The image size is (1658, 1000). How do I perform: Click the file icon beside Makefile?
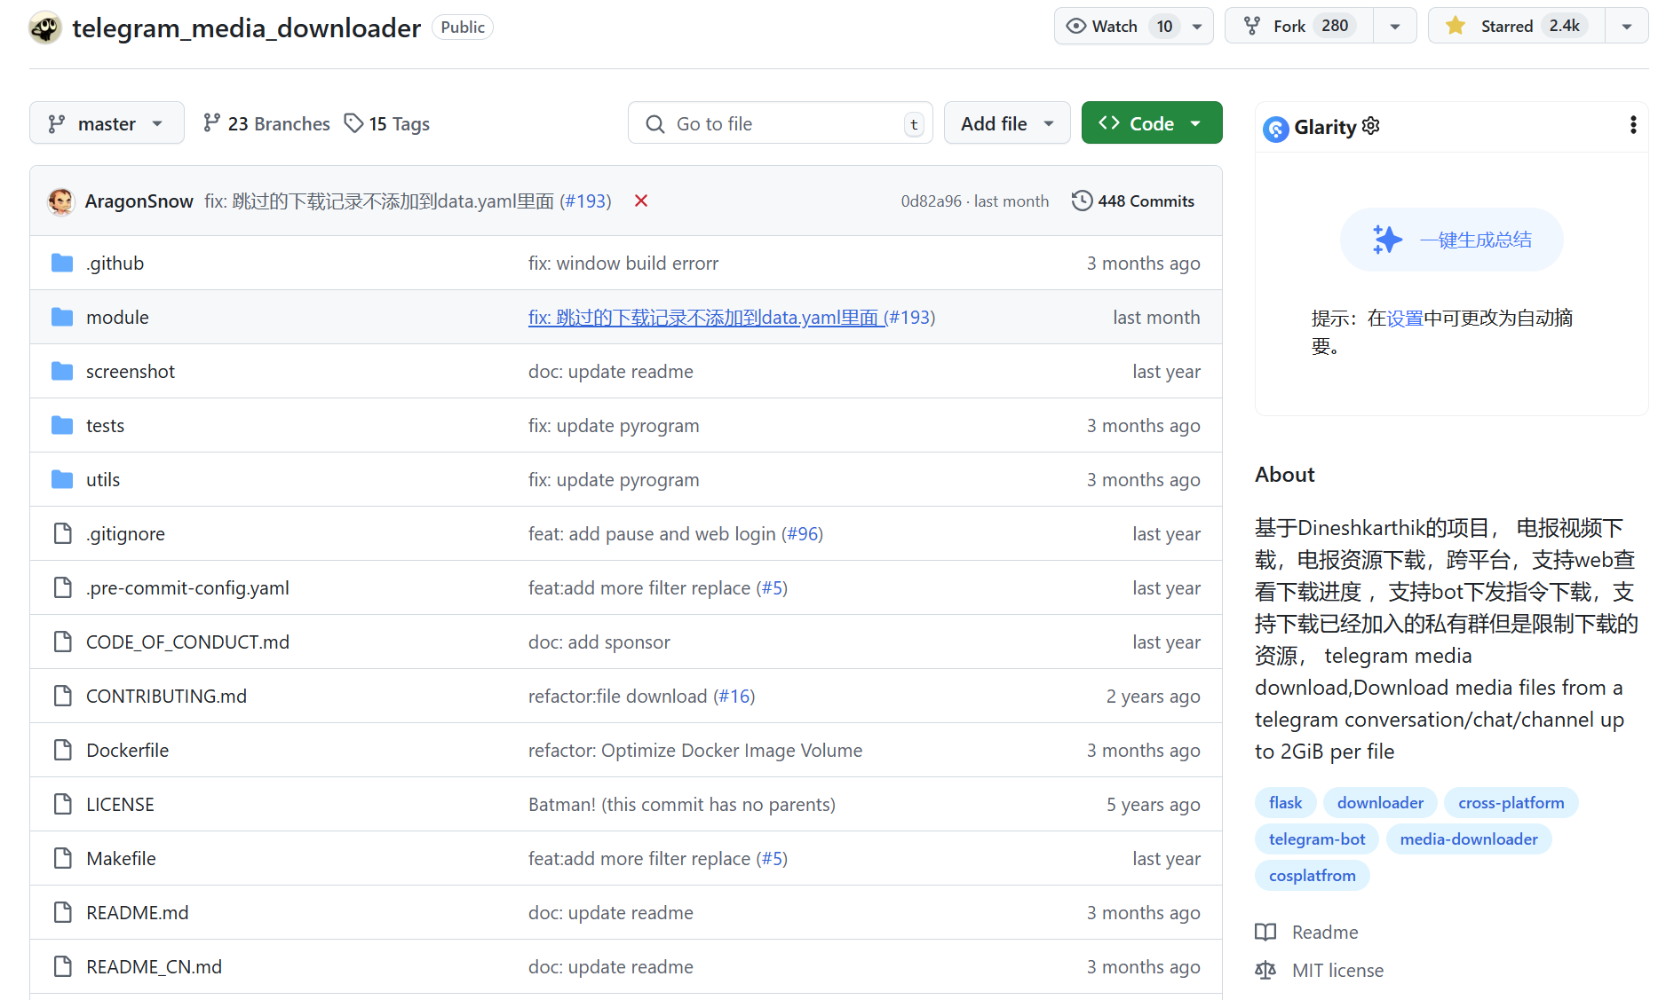(62, 858)
